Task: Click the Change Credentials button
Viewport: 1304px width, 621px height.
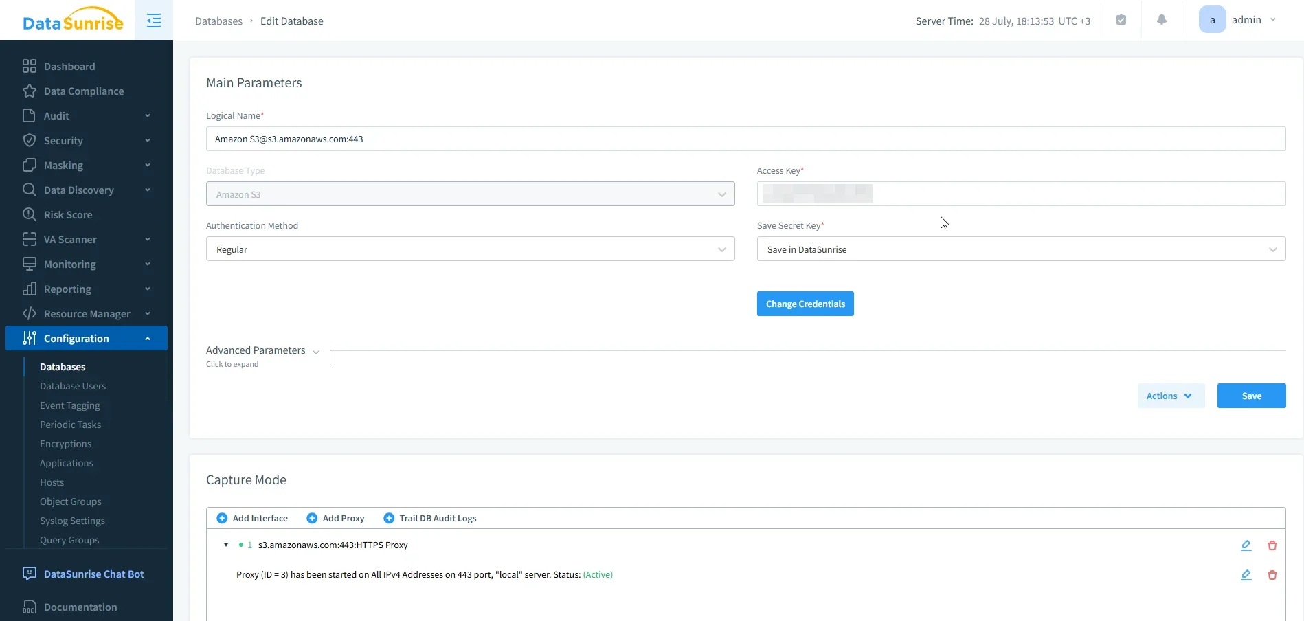Action: [805, 304]
